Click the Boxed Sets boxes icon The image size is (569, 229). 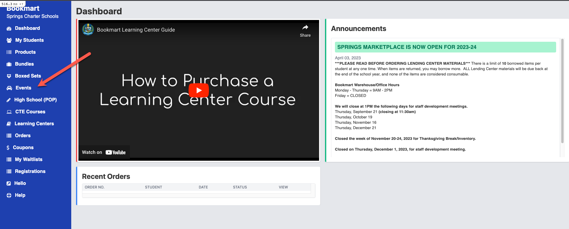point(9,76)
